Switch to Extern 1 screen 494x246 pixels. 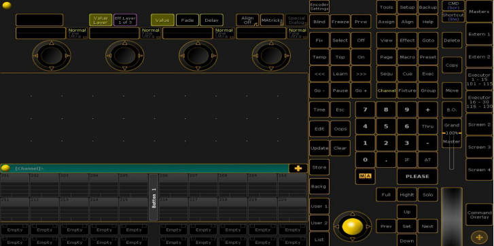click(479, 34)
